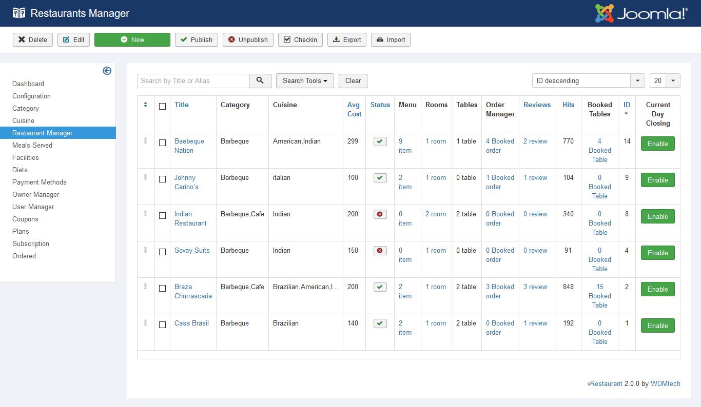Tick the checkbox for Braza Churrascaria
This screenshot has width=701, height=407.
(162, 288)
